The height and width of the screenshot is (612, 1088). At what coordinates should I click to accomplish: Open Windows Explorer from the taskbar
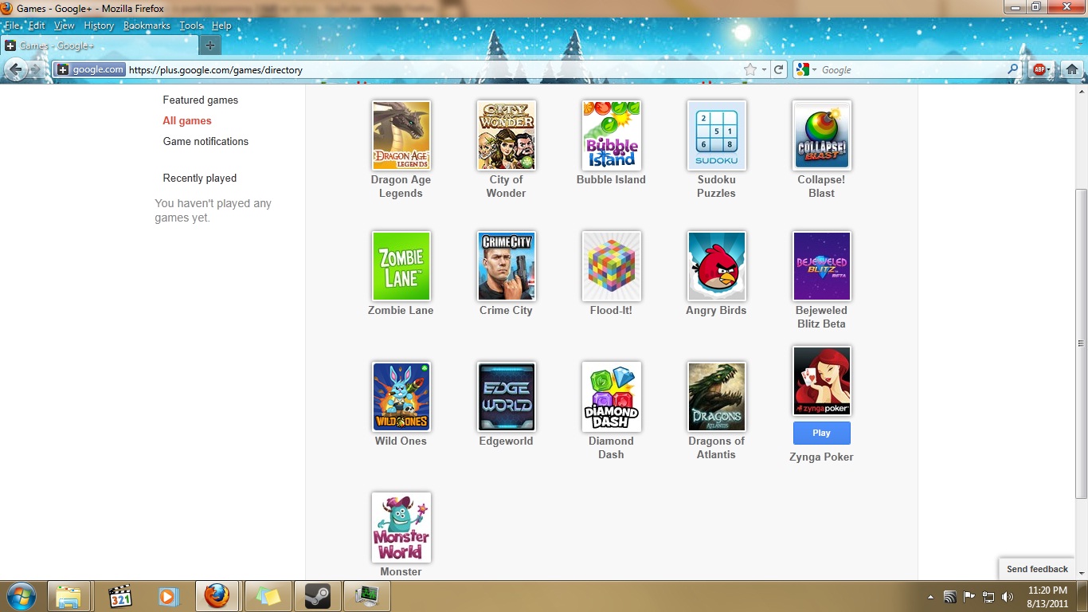tap(68, 596)
